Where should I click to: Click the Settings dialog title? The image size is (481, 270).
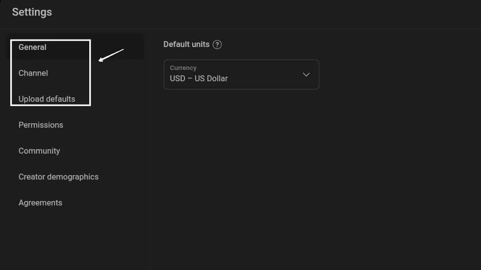(32, 12)
